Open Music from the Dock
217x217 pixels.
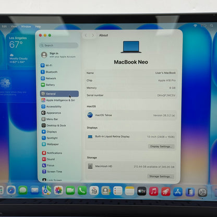coord(154,191)
